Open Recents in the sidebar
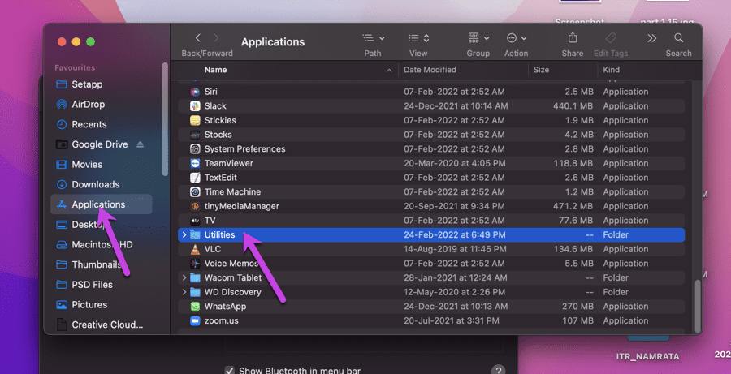The width and height of the screenshot is (731, 374). pyautogui.click(x=89, y=124)
